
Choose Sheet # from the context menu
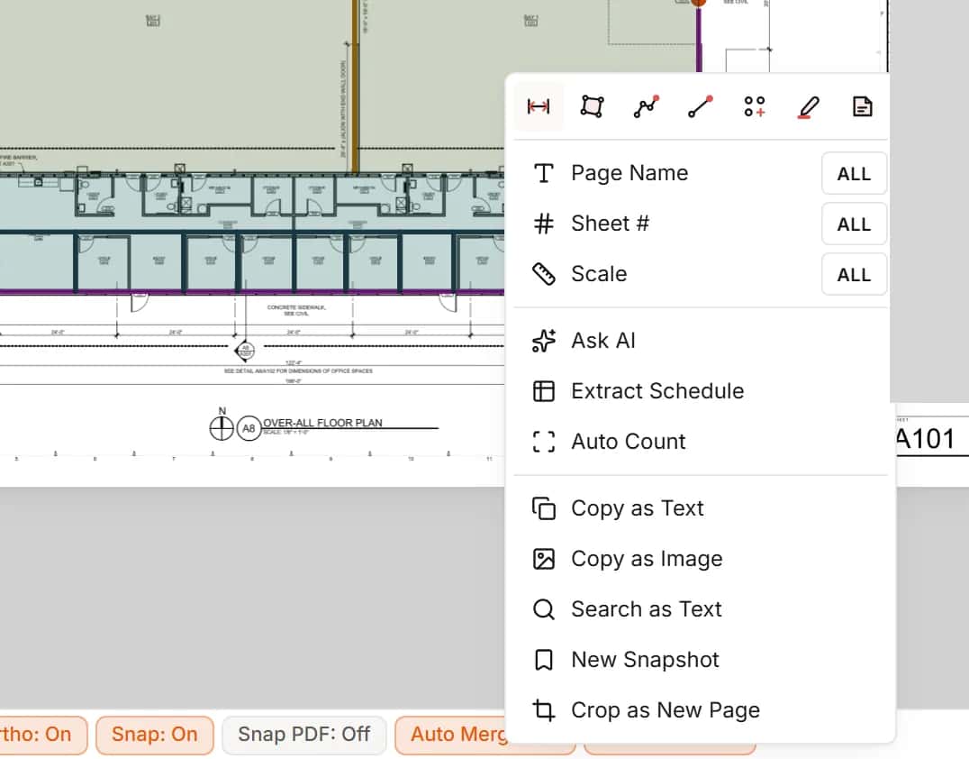point(610,224)
